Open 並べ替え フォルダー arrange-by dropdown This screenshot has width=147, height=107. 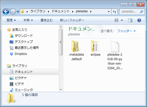pos(126,31)
